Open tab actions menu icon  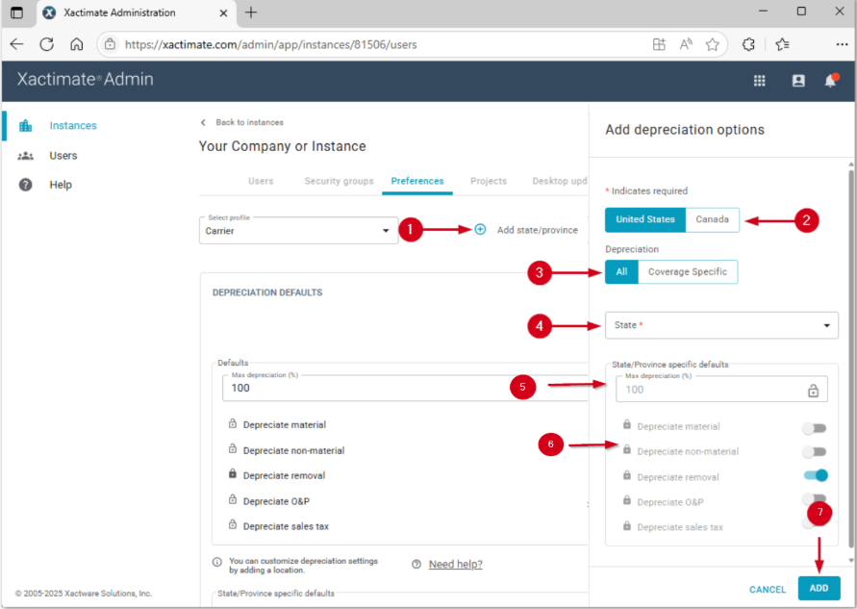point(17,13)
